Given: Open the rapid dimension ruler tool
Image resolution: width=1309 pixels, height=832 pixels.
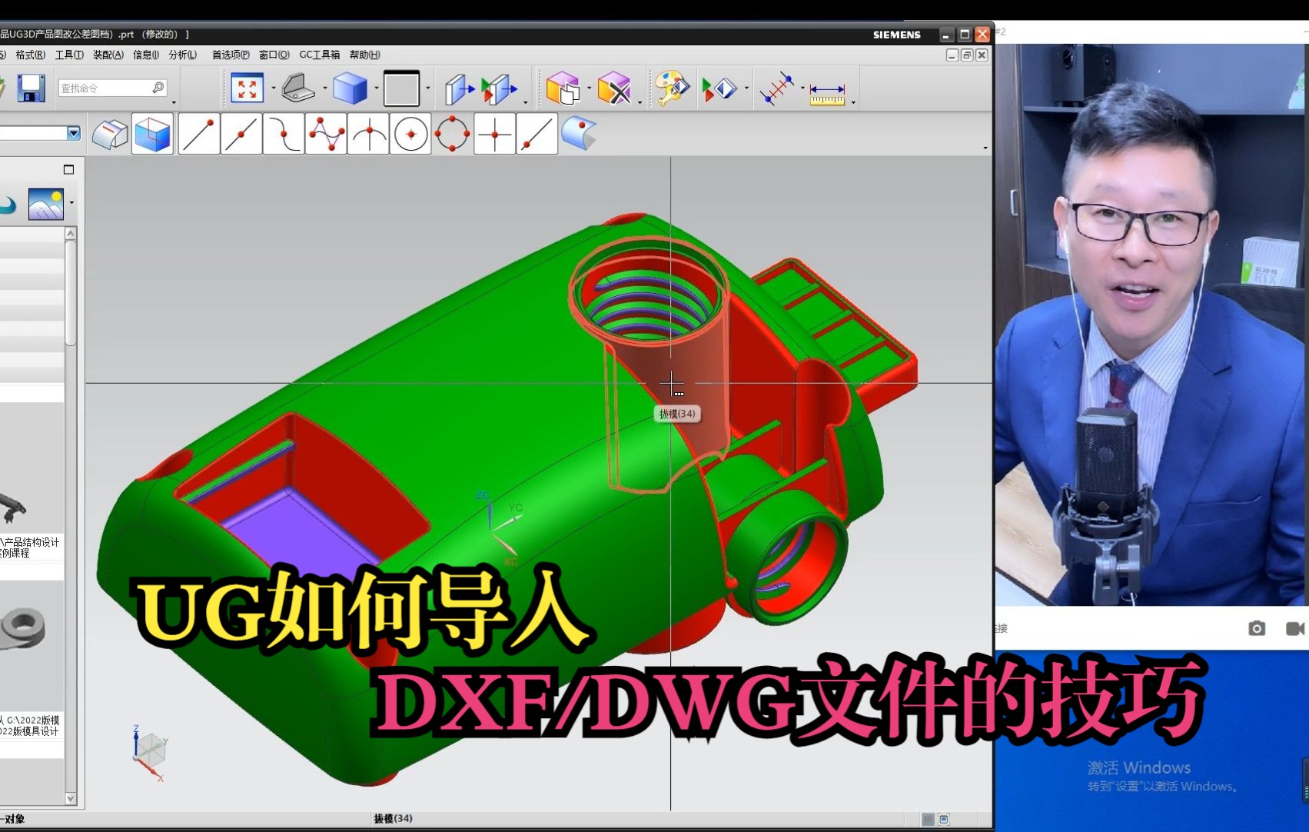Looking at the screenshot, I should point(829,92).
